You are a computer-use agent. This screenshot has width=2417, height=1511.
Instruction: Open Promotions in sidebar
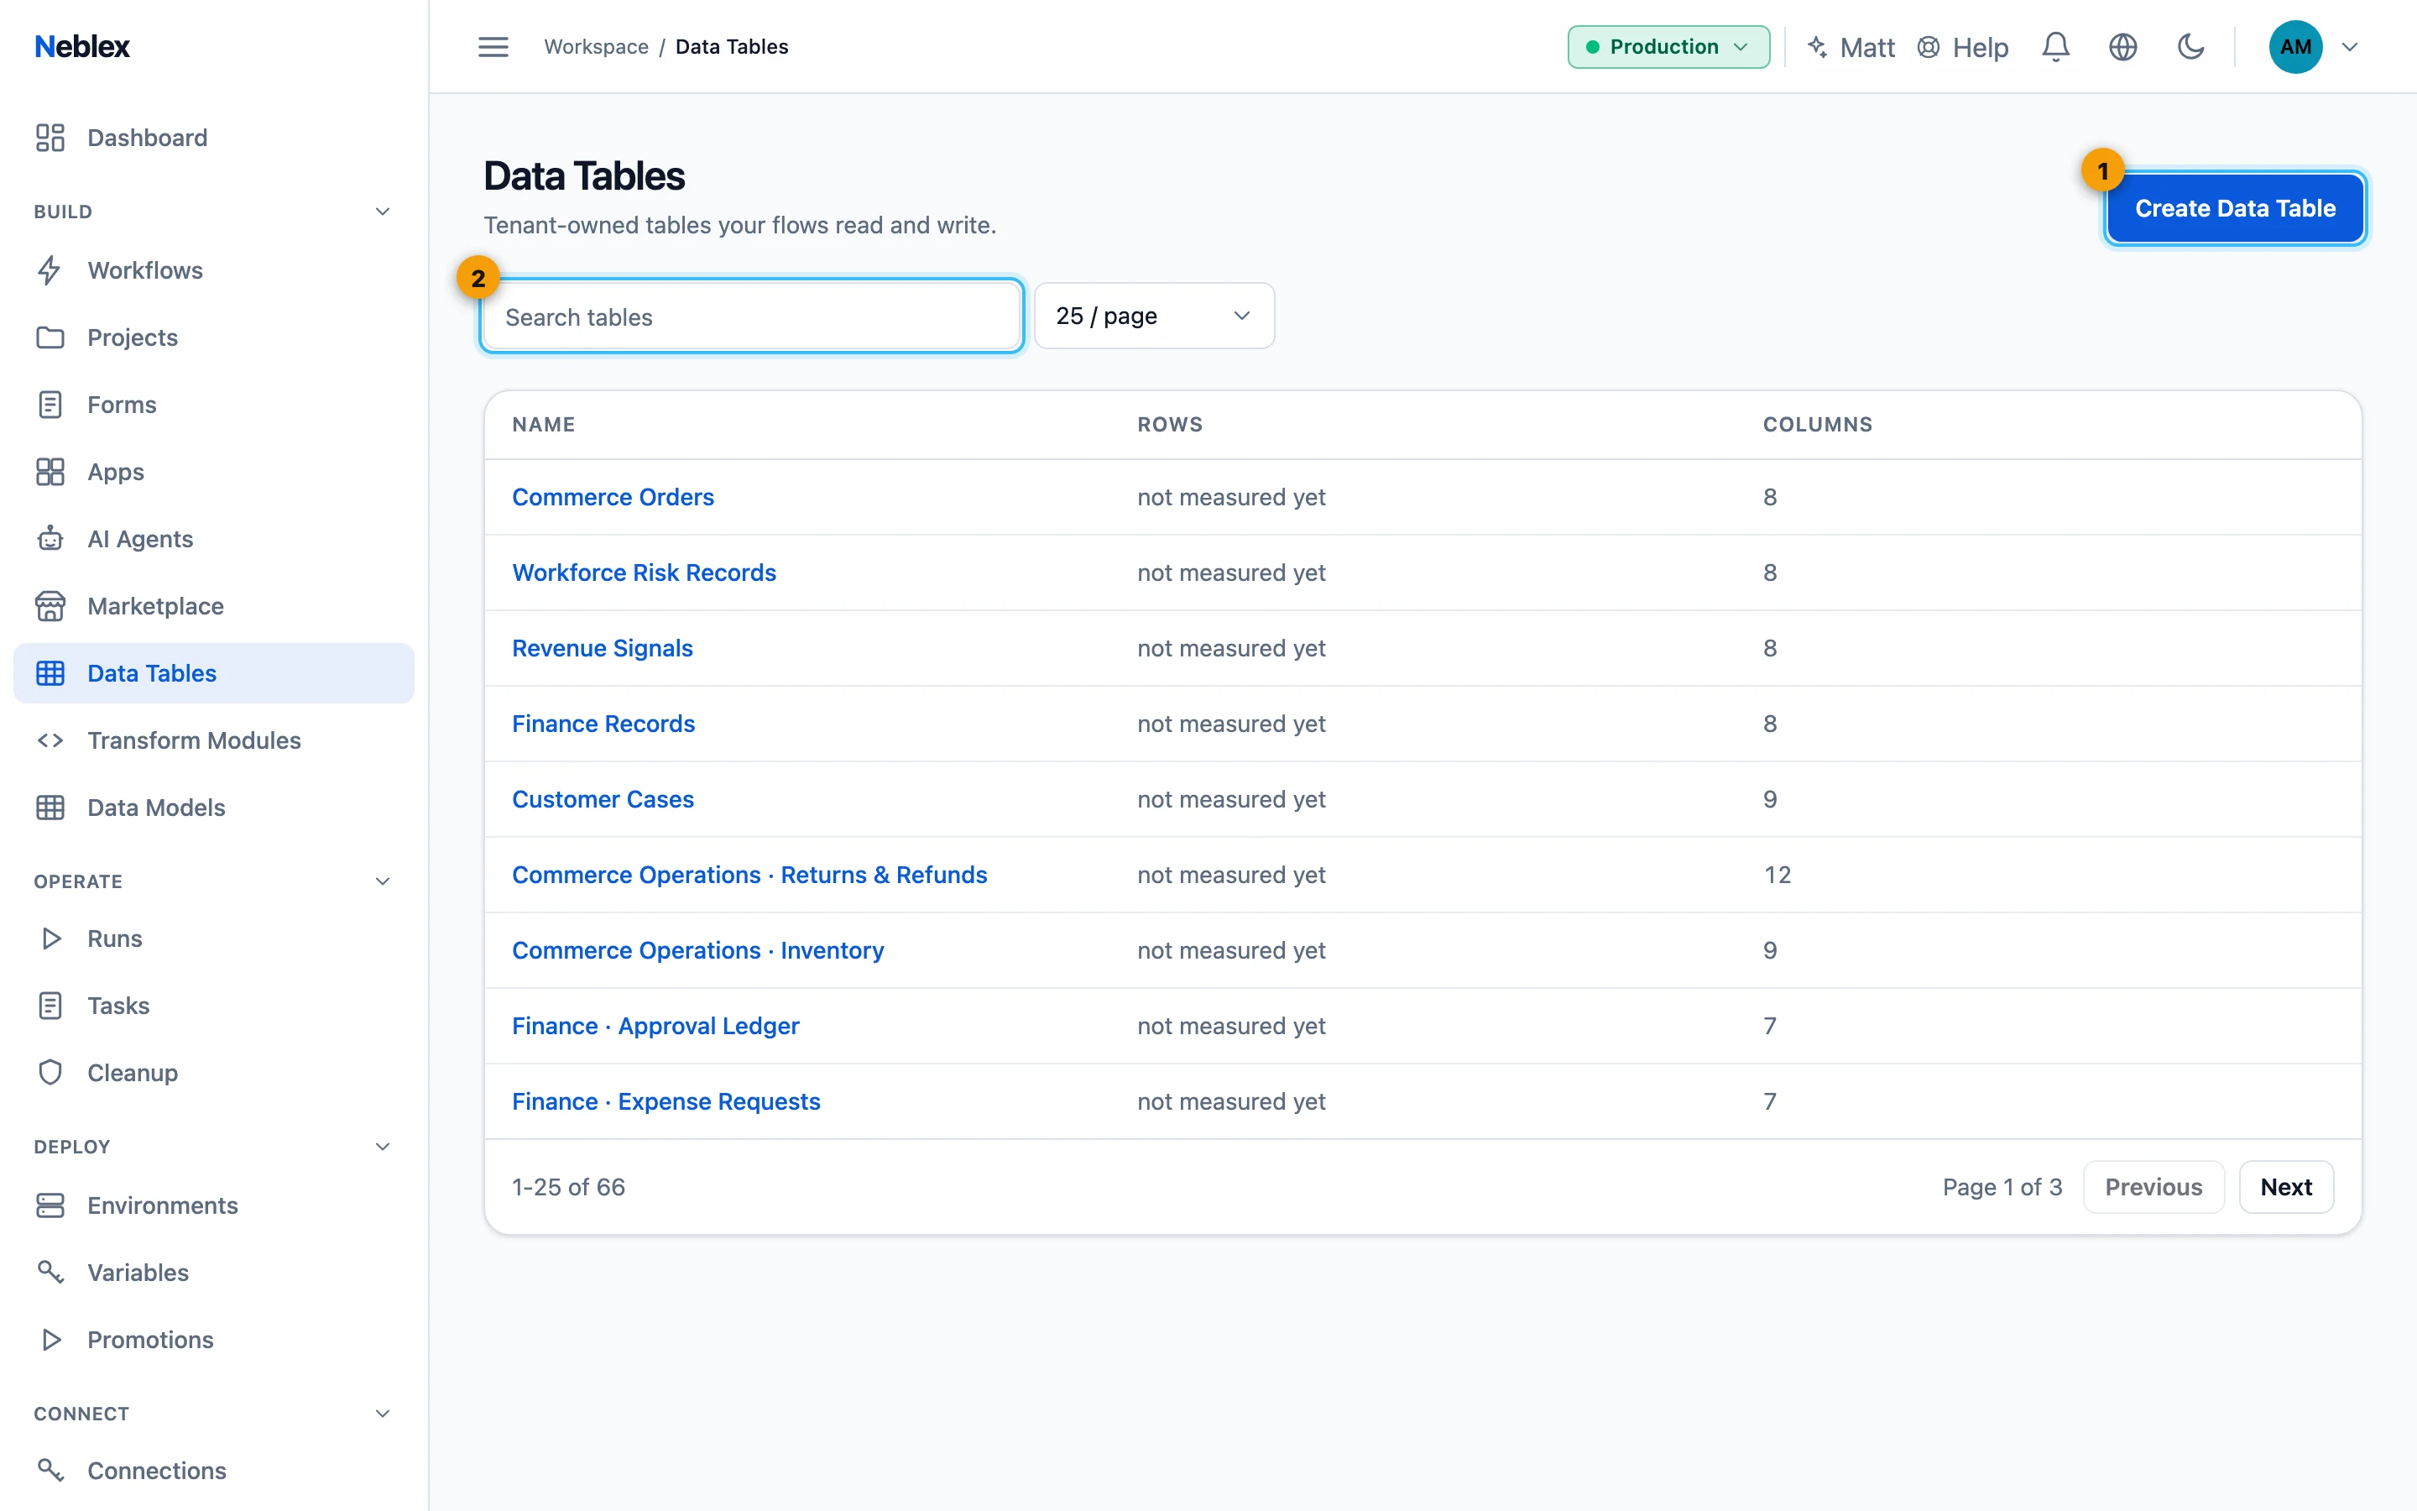[x=214, y=1339]
